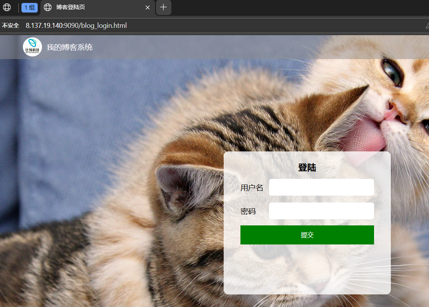Click the 登陆 heading in the login box
Viewport: 429px width, 307px height.
coord(307,167)
